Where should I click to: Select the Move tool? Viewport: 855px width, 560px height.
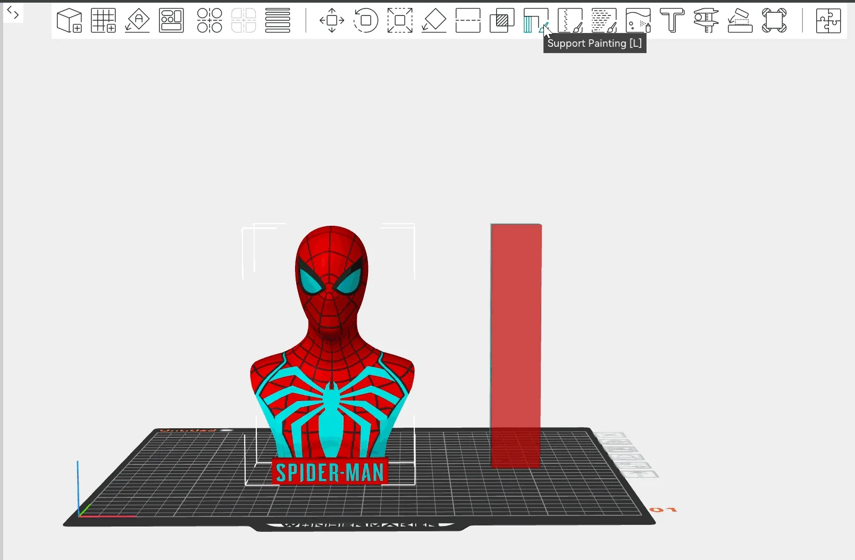[x=332, y=21]
